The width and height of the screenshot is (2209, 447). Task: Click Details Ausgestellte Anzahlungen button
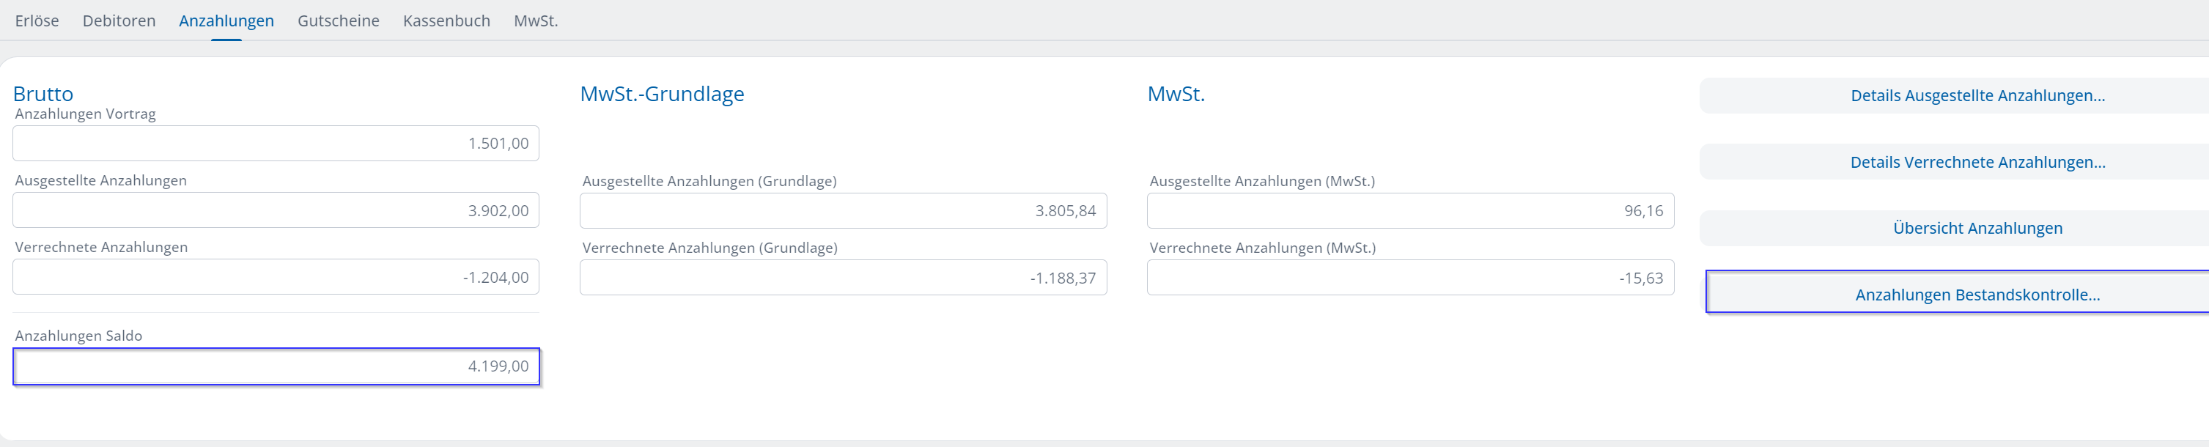pyautogui.click(x=1977, y=96)
